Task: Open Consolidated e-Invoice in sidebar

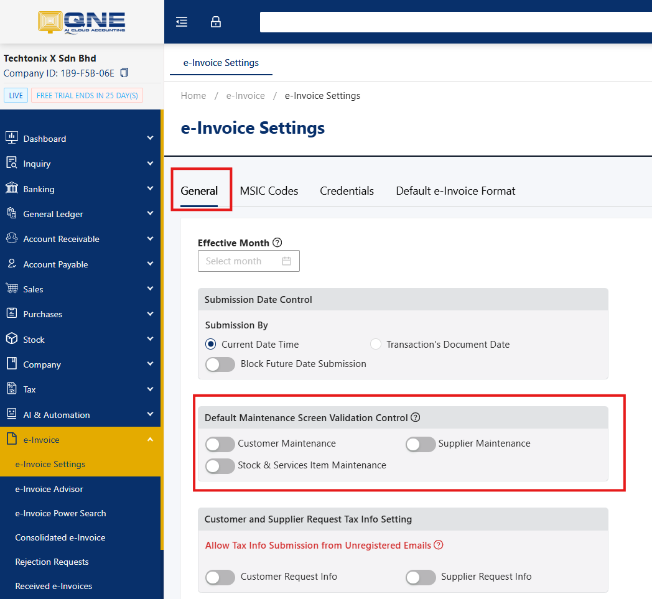Action: pyautogui.click(x=60, y=537)
